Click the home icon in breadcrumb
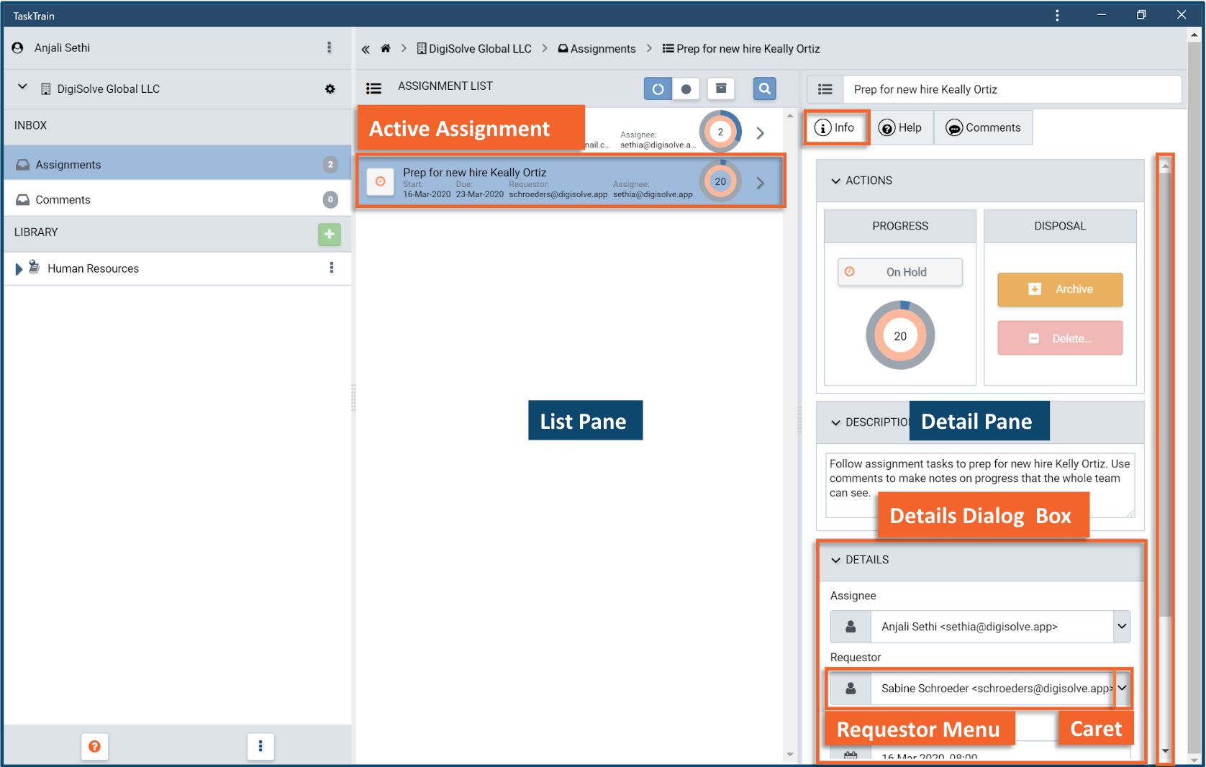 point(386,49)
